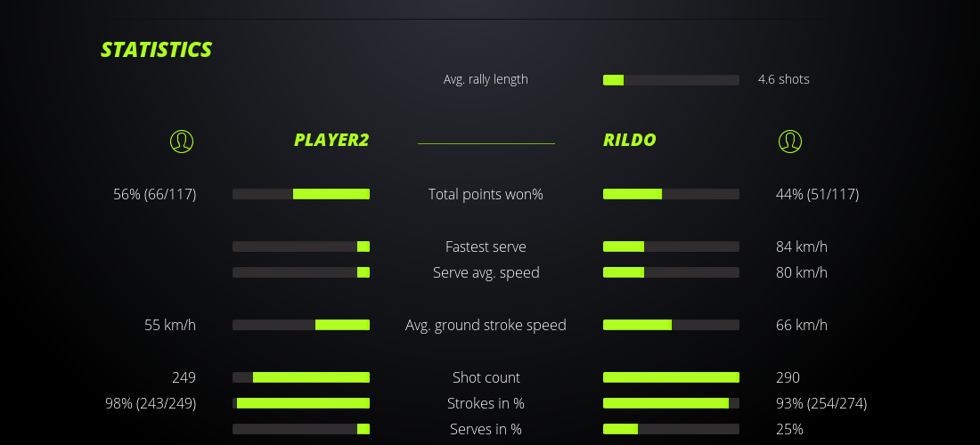Click RILDO's Avg. ground stroke speed bar
Screen dimensions: 980x445
[x=671, y=325]
